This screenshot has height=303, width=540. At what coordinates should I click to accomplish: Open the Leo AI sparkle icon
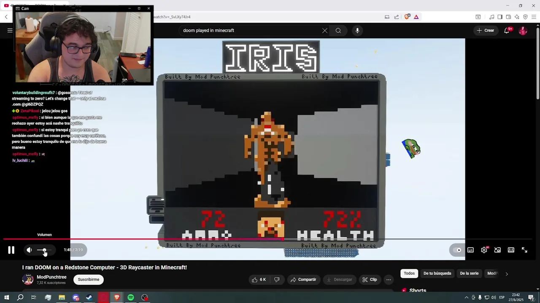(517, 17)
